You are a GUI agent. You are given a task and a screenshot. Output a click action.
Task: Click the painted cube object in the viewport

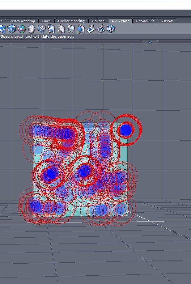click(x=80, y=169)
